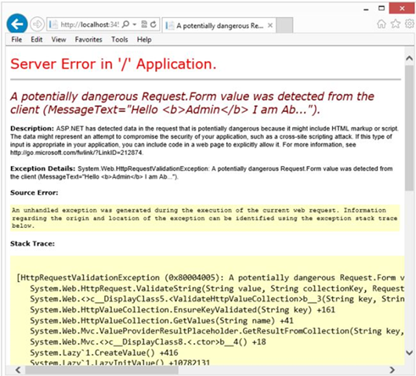Close the 'A potentially dangerous Re...' tab
Image resolution: width=416 pixels, height=376 pixels.
(270, 26)
